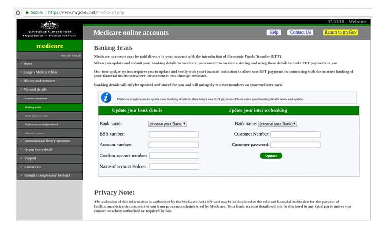This screenshot has width=387, height=237.
Task: Click the Australian Government crest logo
Action: coord(49,26)
